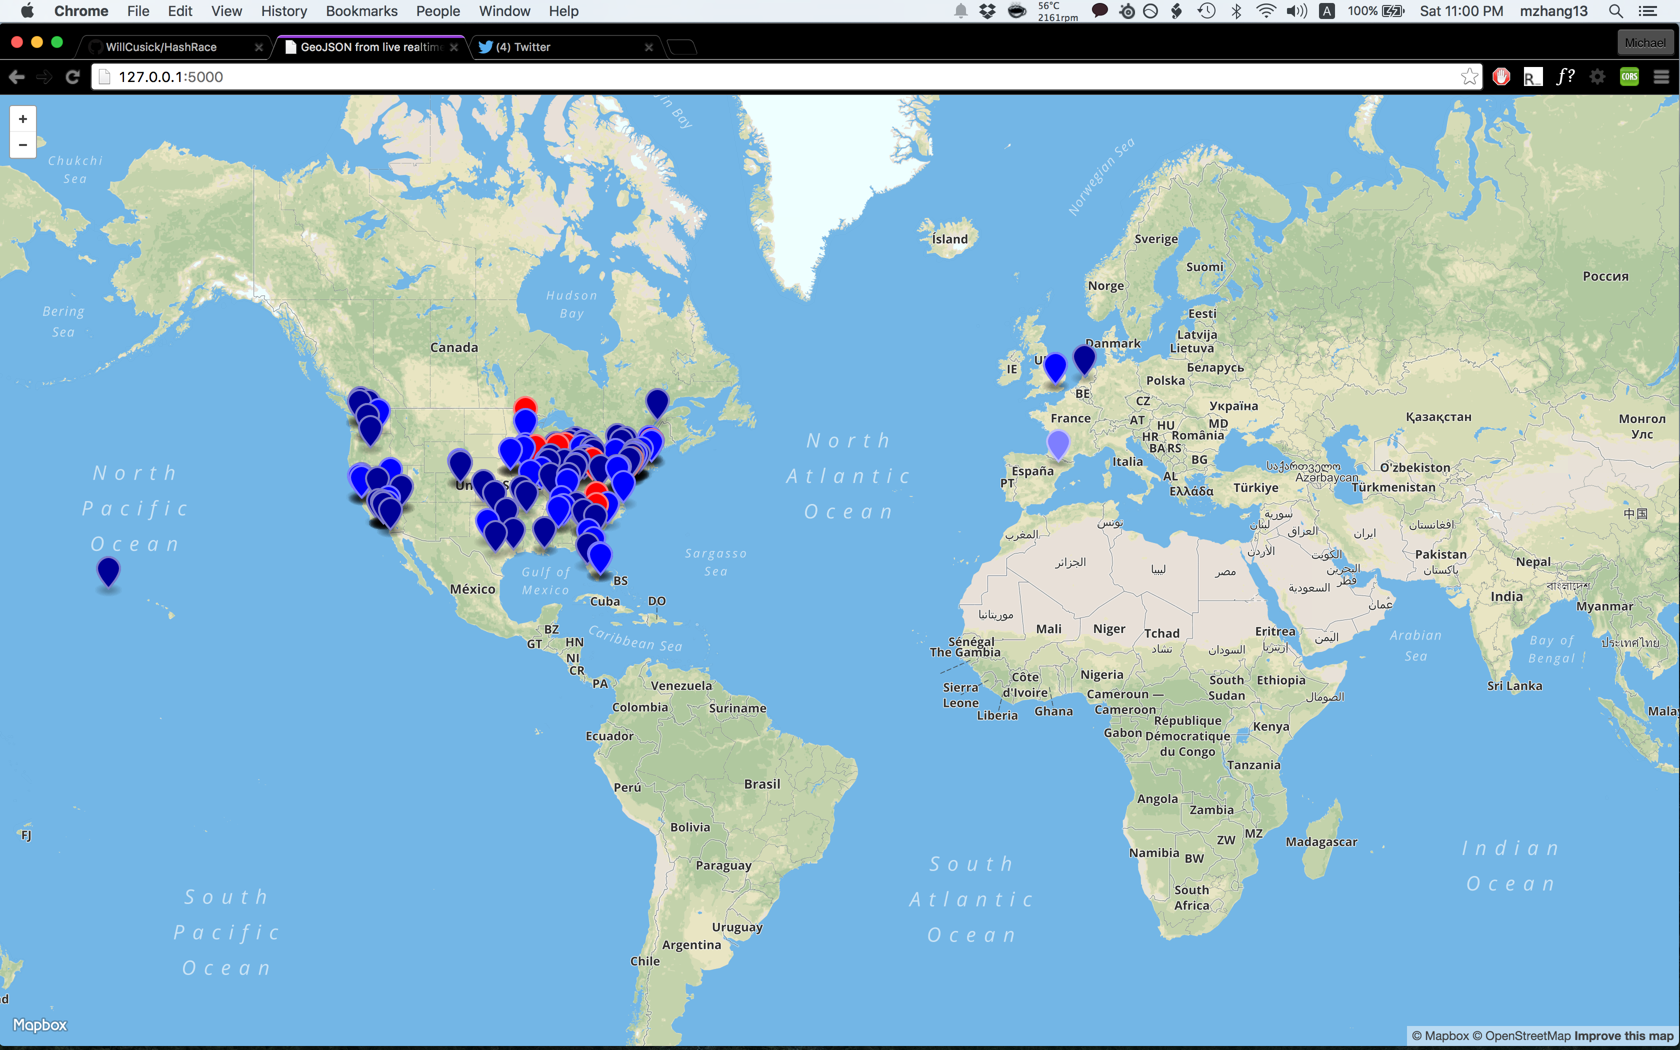This screenshot has width=1680, height=1050.
Task: Open macOS Spotlight search
Action: point(1615,11)
